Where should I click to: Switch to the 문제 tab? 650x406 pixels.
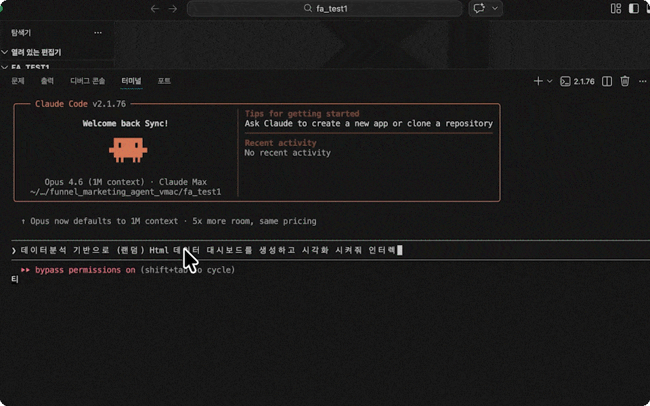coord(18,81)
